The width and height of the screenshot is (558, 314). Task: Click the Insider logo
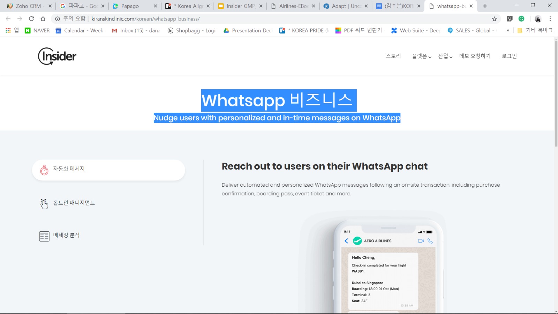(x=57, y=56)
